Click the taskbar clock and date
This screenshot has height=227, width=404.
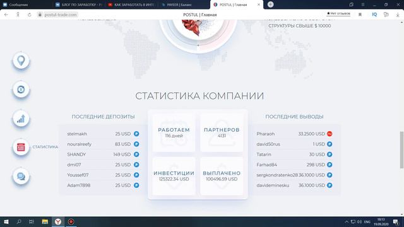[381, 221]
